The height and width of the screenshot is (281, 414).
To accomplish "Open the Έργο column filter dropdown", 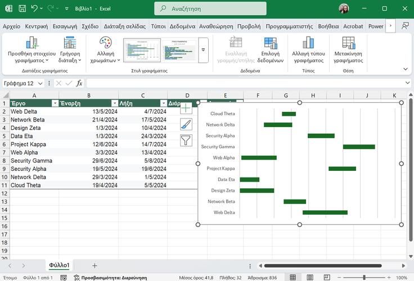I will [55, 103].
